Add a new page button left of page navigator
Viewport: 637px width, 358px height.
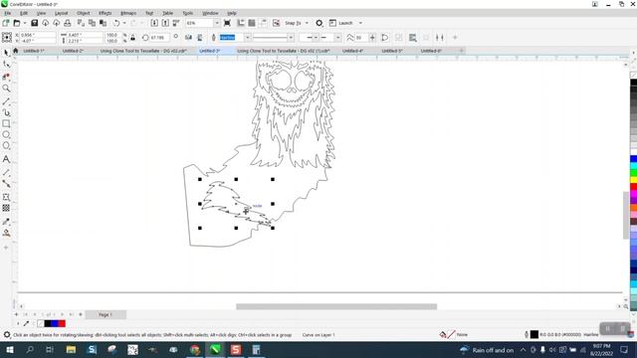[16, 314]
